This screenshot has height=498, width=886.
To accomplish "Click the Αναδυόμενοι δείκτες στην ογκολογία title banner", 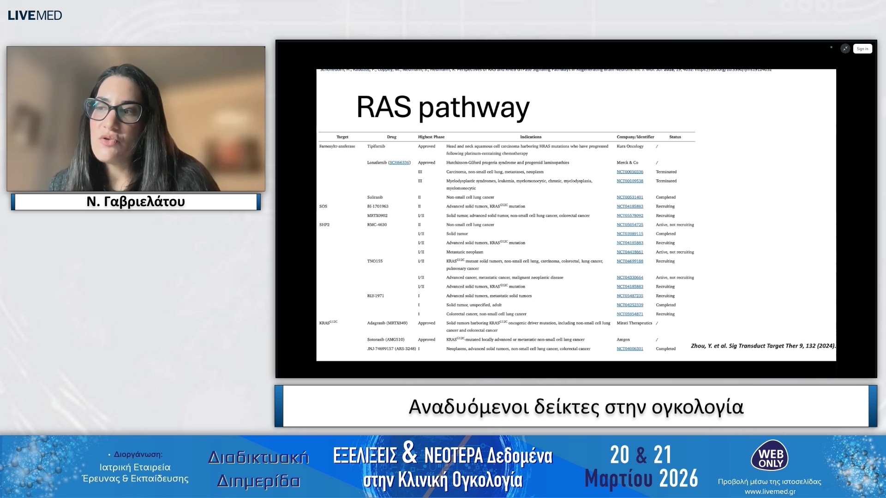I will click(575, 407).
